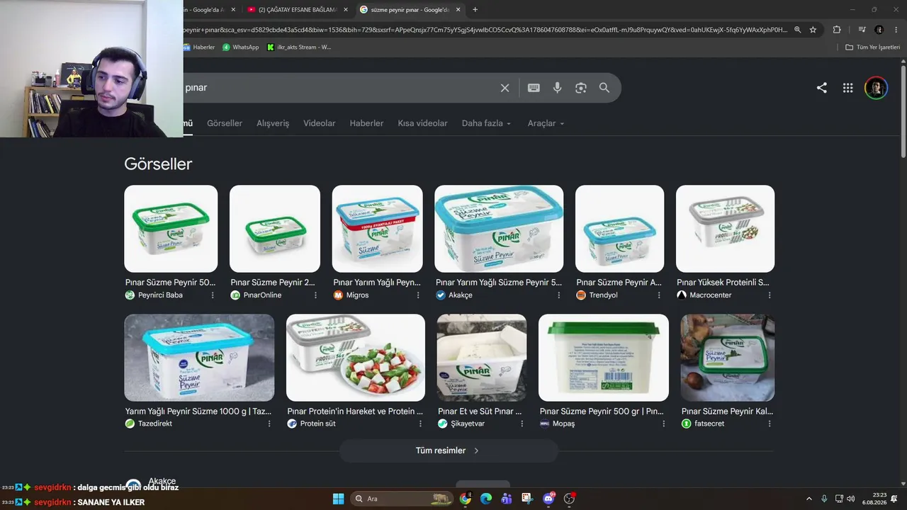The image size is (907, 510).
Task: Launch Microsoft Edge from the taskbar
Action: pyautogui.click(x=485, y=499)
